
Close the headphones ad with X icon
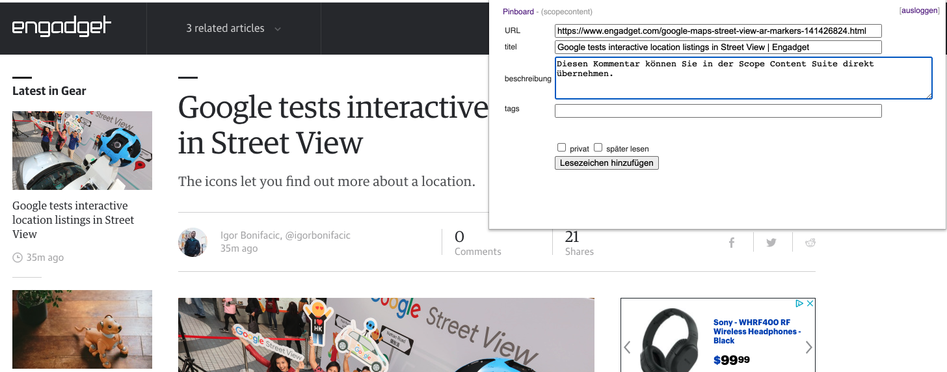(x=810, y=304)
